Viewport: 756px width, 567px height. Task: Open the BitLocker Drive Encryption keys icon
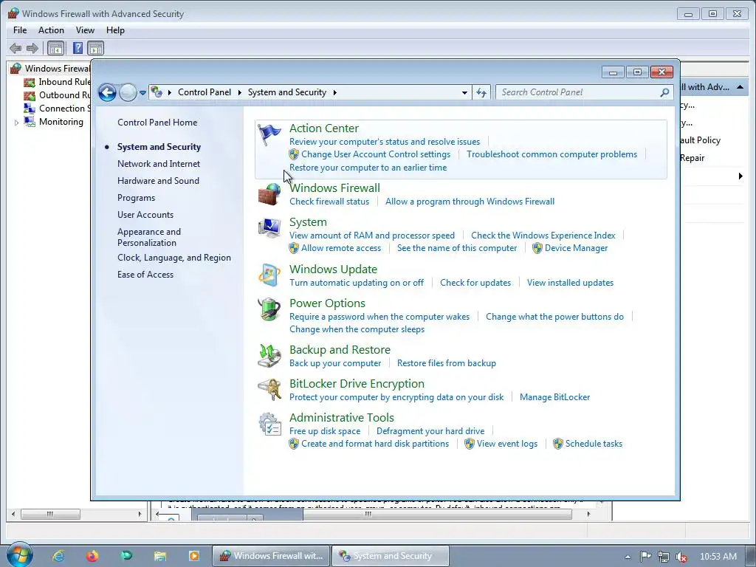pos(269,390)
